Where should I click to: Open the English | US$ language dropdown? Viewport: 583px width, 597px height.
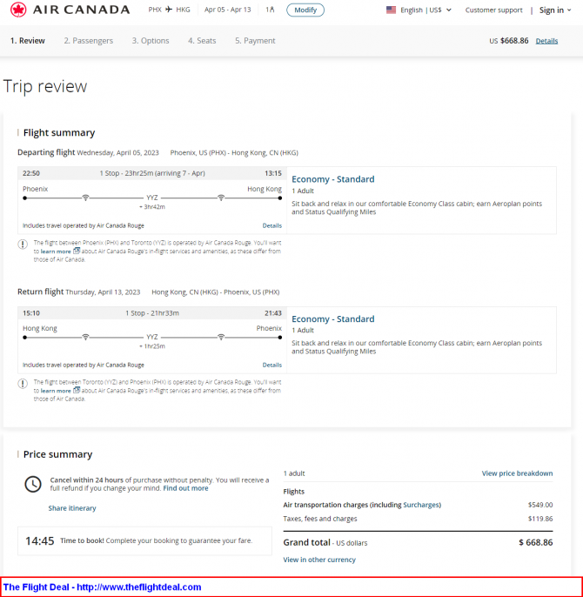click(419, 10)
